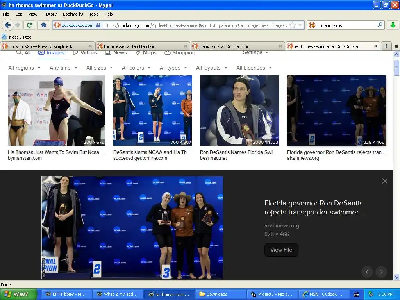Expand the All layouts filter
The width and height of the screenshot is (400, 300).
pyautogui.click(x=211, y=68)
